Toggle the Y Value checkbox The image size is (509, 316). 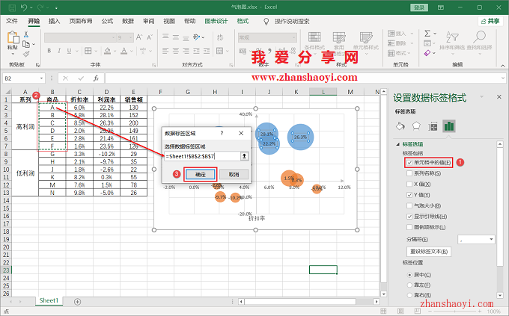click(x=409, y=195)
